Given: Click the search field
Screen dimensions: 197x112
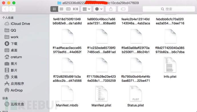Looking at the screenshot, I should pyautogui.click(x=169, y=9).
